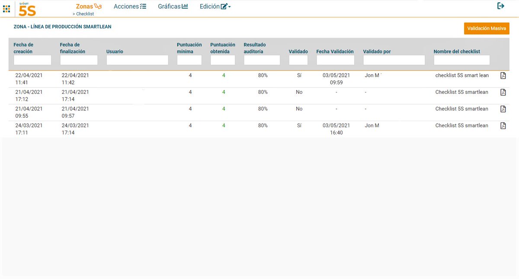
Task: Click 'checklist 5S smart lean' name cell
Action: click(462, 76)
